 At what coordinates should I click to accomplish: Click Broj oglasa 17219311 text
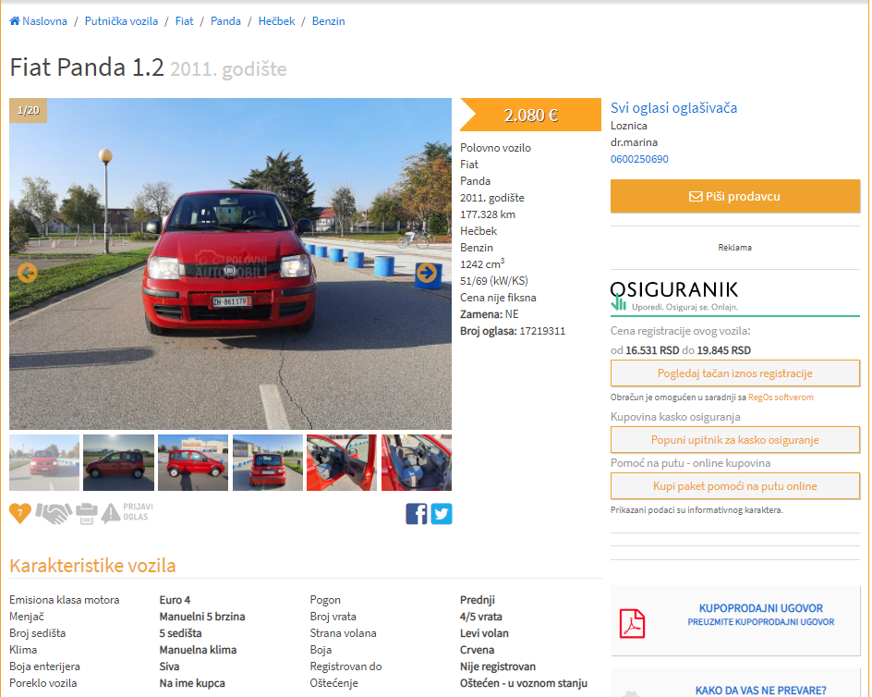coord(513,331)
